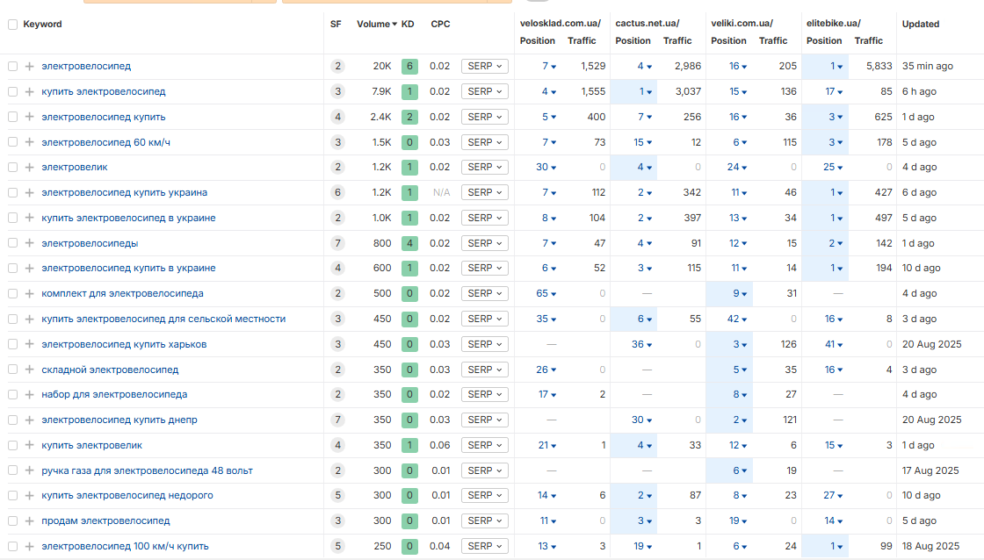Toggle the select-all Keyword header checkbox

(x=12, y=25)
